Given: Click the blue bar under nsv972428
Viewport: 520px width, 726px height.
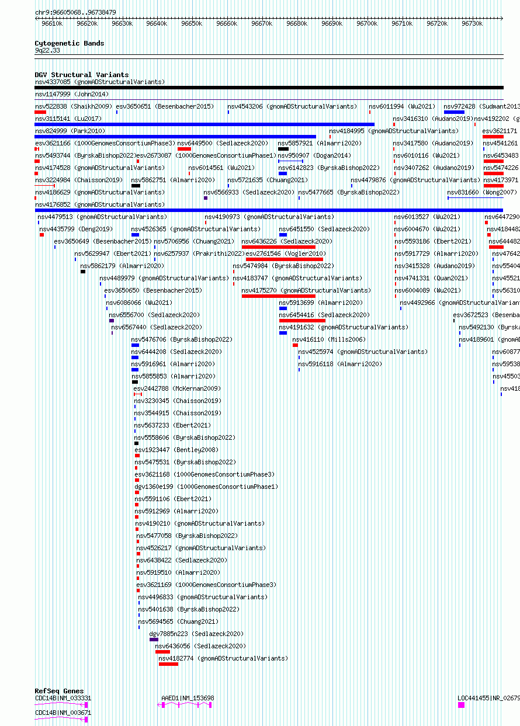Looking at the screenshot, I should 454,112.
